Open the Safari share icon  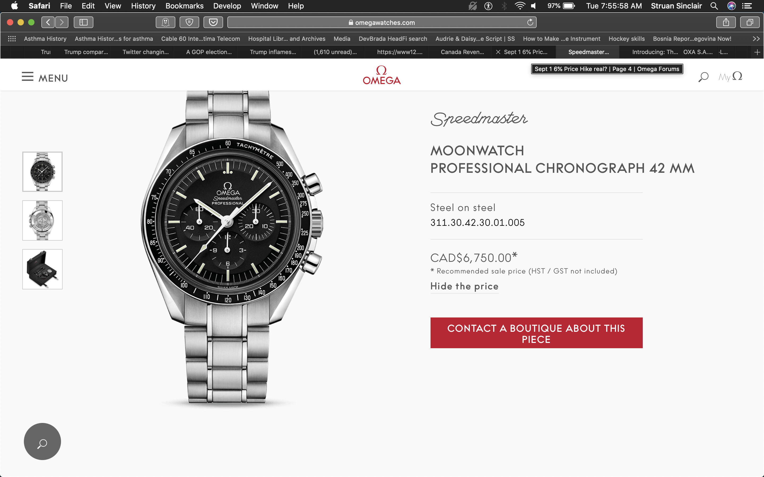[726, 23]
